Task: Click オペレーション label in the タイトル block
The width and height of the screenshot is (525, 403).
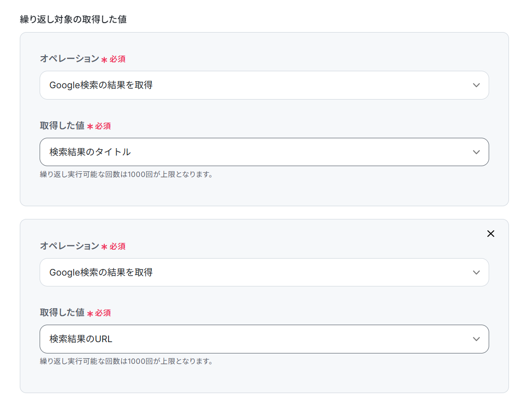Action: pyautogui.click(x=70, y=59)
